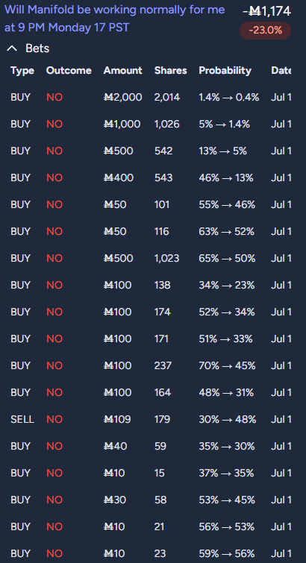Viewport: 306px width, 563px height.
Task: Click the -23.0% profit badge
Action: pos(266,30)
